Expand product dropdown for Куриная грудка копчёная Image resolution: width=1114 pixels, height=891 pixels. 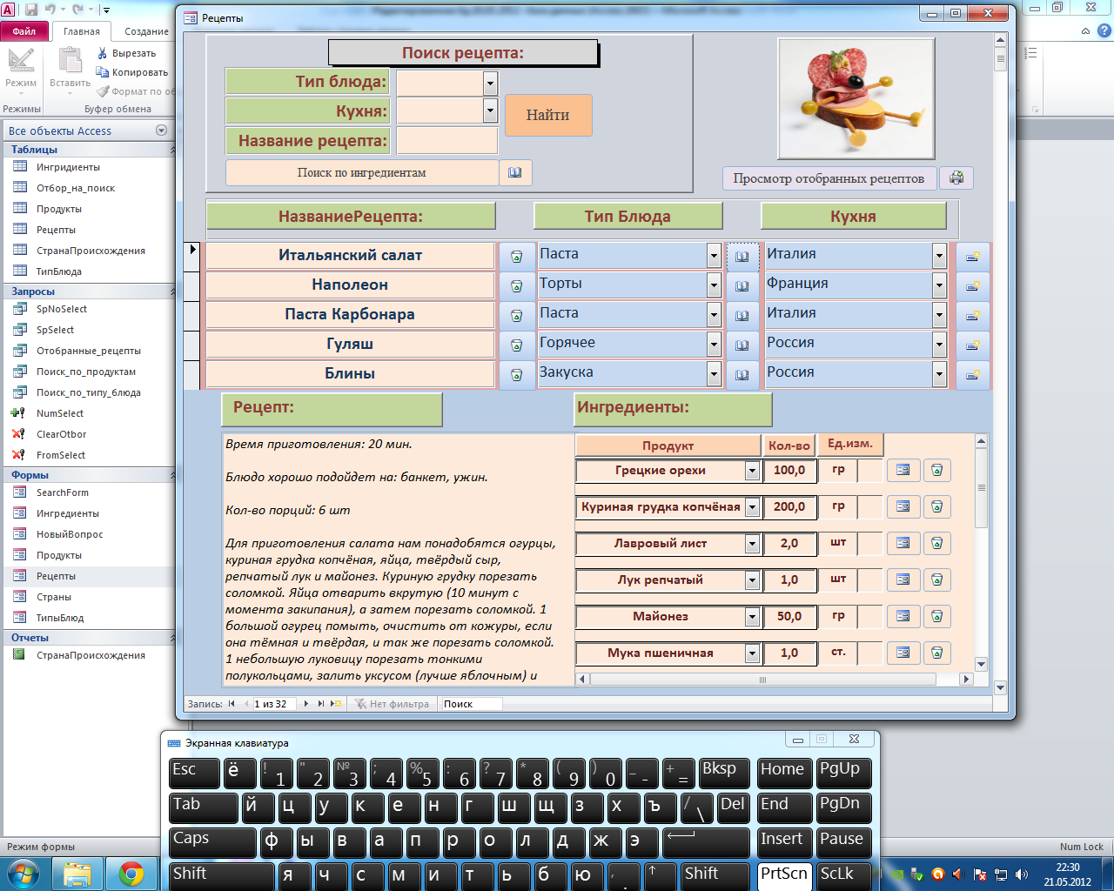pyautogui.click(x=752, y=507)
